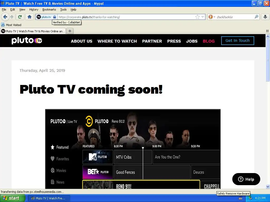
Task: Click the keyboard tray icon
Action: 240,198
